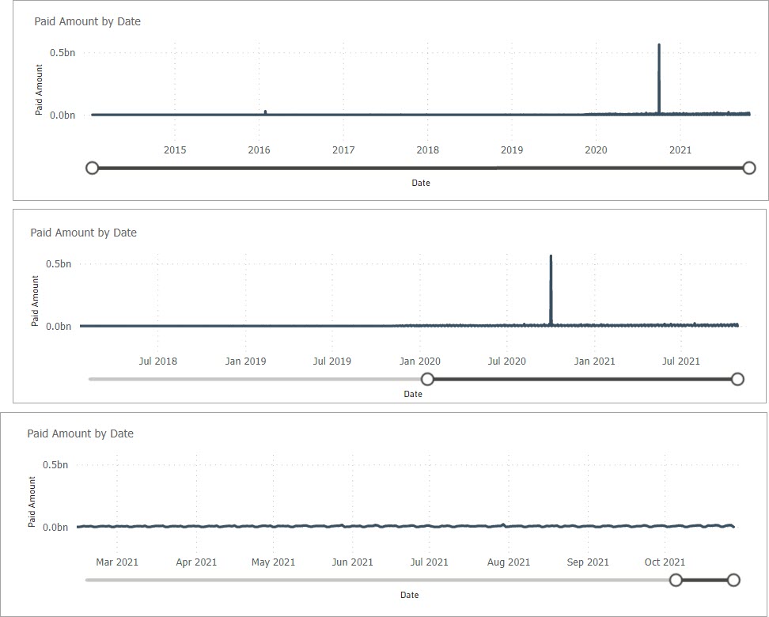Click right zoom handle of the Mar–Oct 2021 chart

[733, 580]
